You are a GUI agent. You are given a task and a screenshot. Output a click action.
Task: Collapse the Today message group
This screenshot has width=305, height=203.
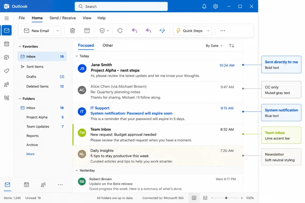tap(77, 56)
